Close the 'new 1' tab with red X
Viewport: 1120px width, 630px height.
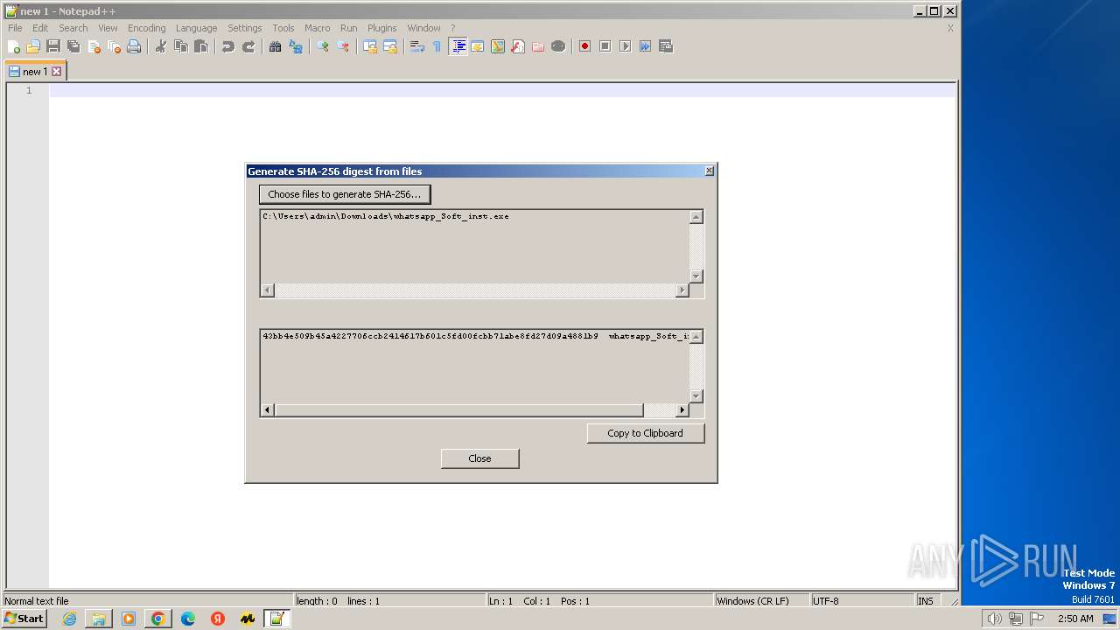[x=57, y=72]
